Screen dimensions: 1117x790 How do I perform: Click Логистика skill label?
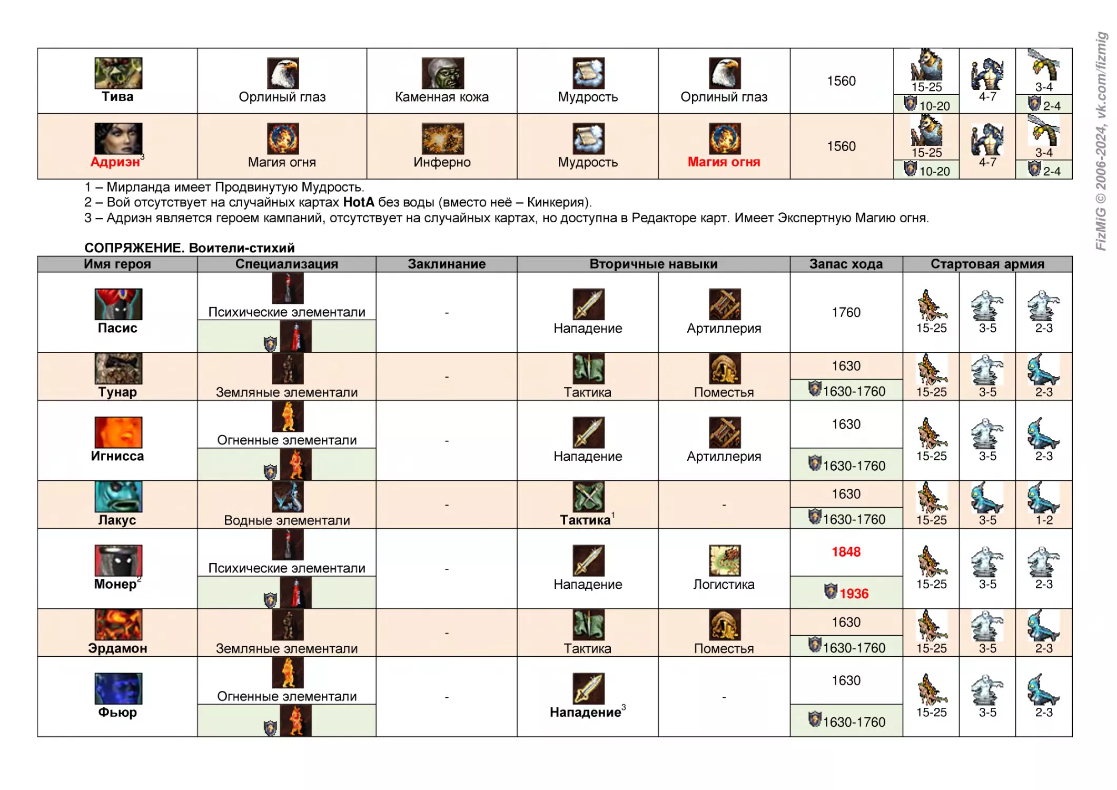coord(724,584)
